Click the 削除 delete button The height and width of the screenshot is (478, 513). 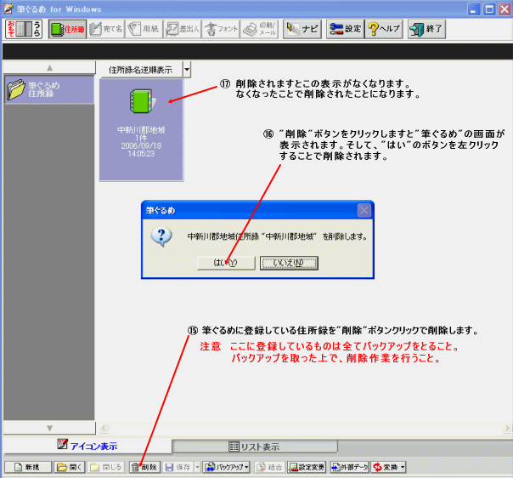pyautogui.click(x=144, y=467)
